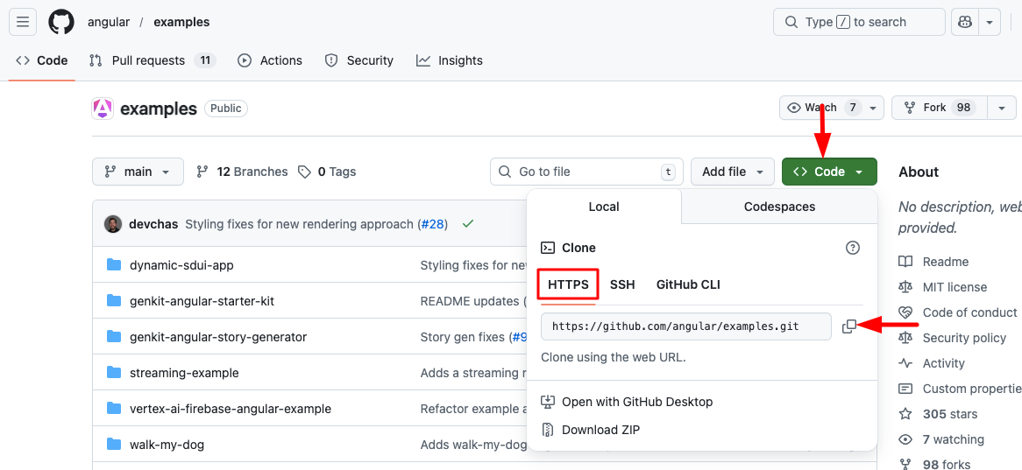The width and height of the screenshot is (1022, 470).
Task: Click the clone URL text field
Action: pyautogui.click(x=686, y=326)
